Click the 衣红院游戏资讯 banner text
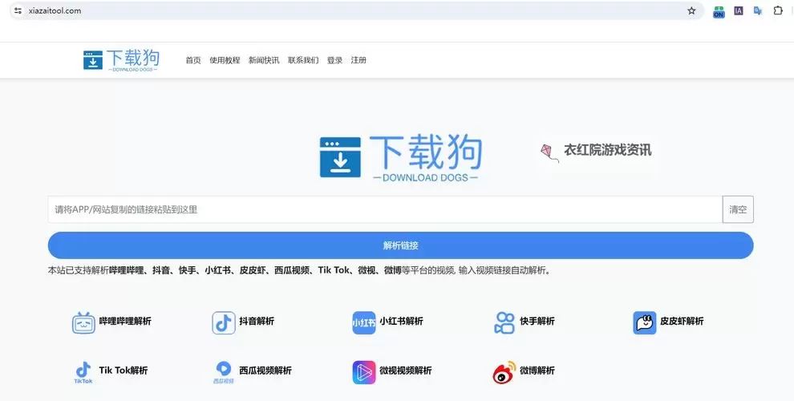Image resolution: width=794 pixels, height=401 pixels. tap(608, 151)
